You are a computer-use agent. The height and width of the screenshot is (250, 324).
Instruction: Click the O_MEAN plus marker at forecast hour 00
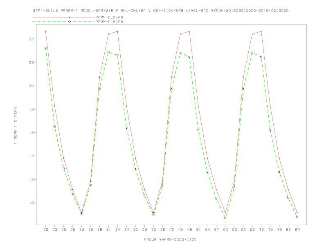pos(46,31)
